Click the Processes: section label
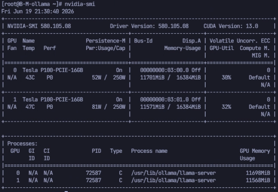278x192 pixels. (22, 143)
